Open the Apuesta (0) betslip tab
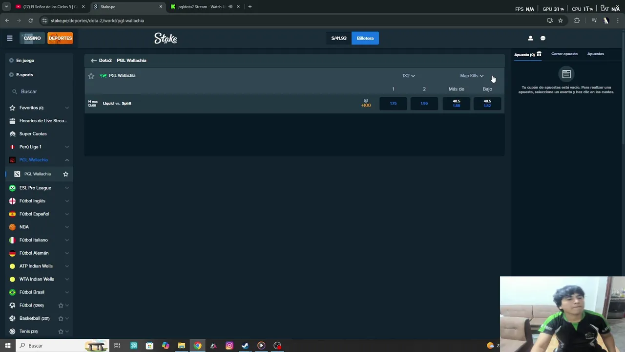The width and height of the screenshot is (625, 352). (x=527, y=54)
